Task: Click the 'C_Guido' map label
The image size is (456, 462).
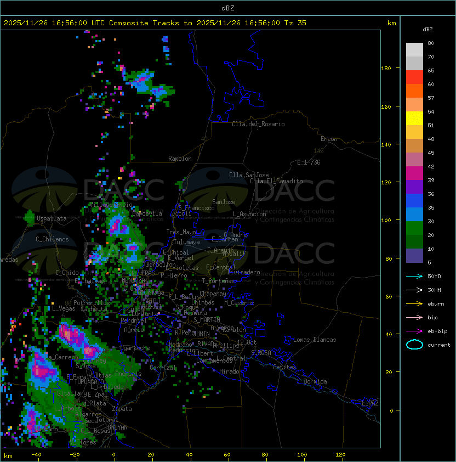Action: [x=67, y=273]
